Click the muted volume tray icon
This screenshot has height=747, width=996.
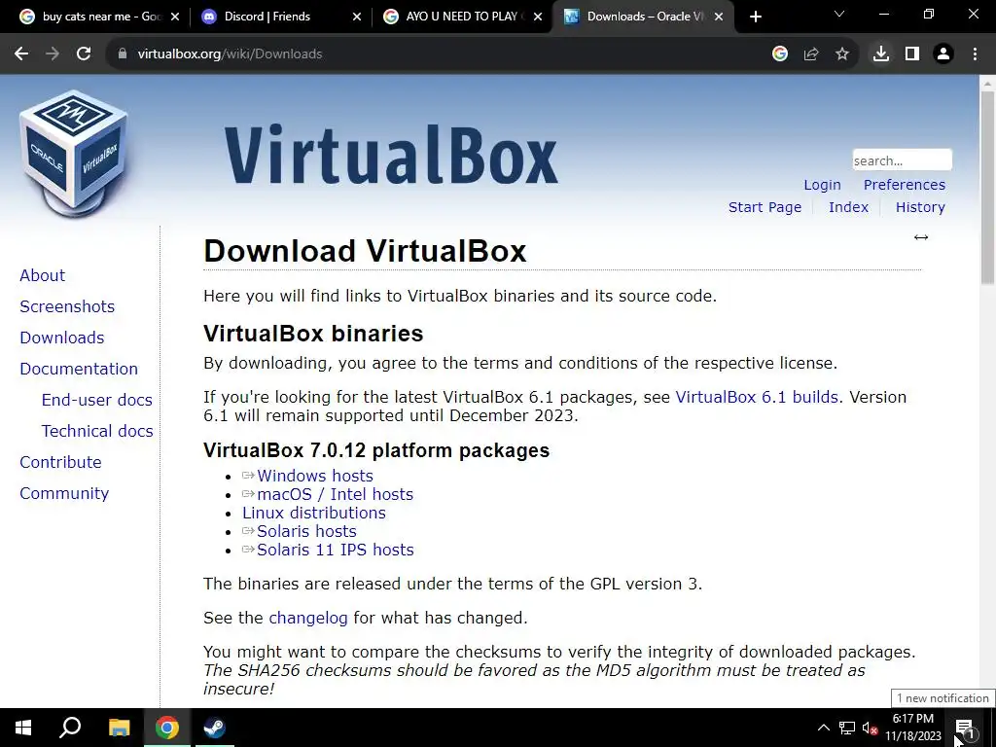point(870,728)
